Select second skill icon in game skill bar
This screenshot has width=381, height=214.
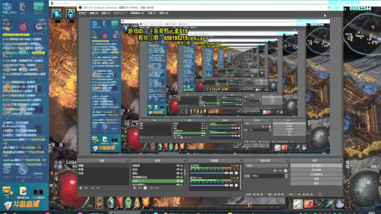click(308, 204)
